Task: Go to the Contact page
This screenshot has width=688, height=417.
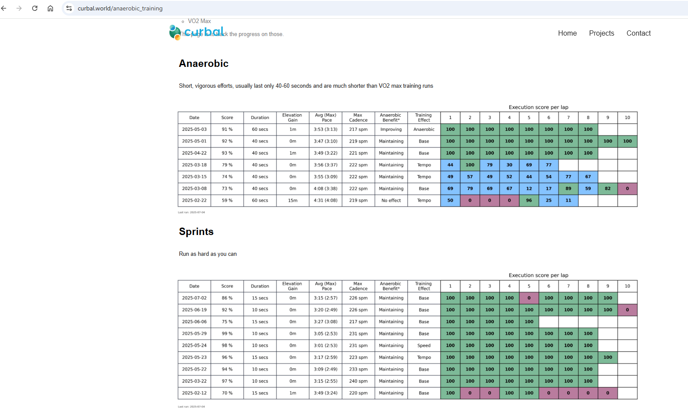Action: tap(638, 33)
